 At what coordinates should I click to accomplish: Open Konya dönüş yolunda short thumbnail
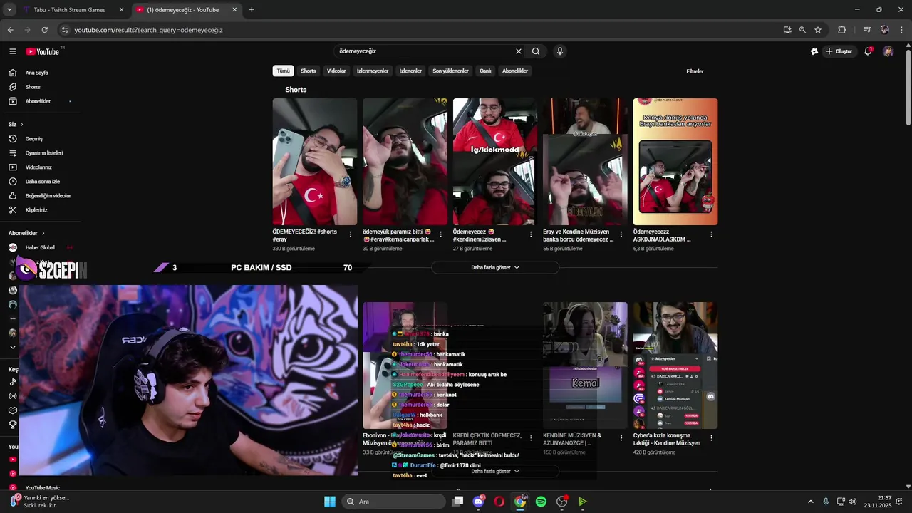(x=675, y=162)
